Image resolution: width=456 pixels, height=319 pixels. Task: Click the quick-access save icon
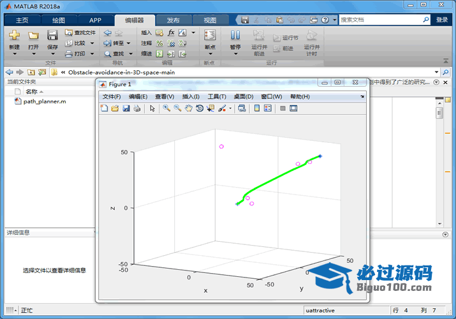coord(245,20)
